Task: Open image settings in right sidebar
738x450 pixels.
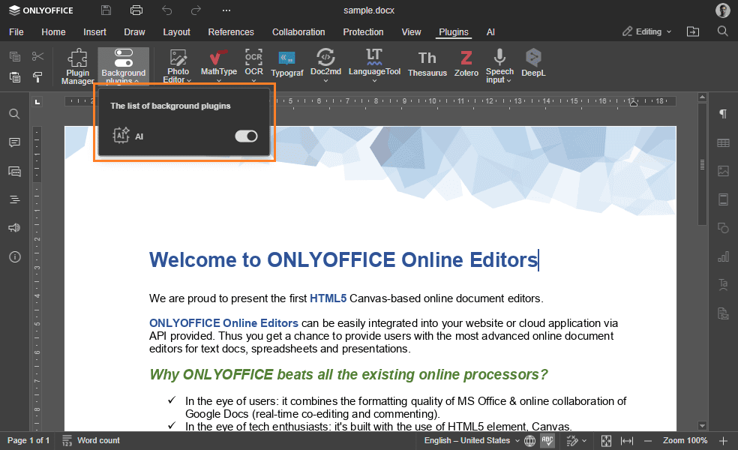Action: (x=723, y=171)
